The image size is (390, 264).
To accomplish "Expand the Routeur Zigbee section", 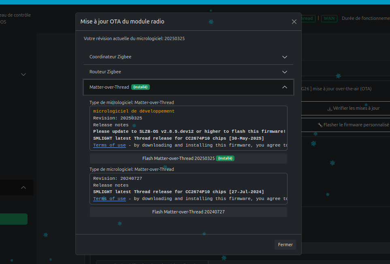I will click(188, 72).
